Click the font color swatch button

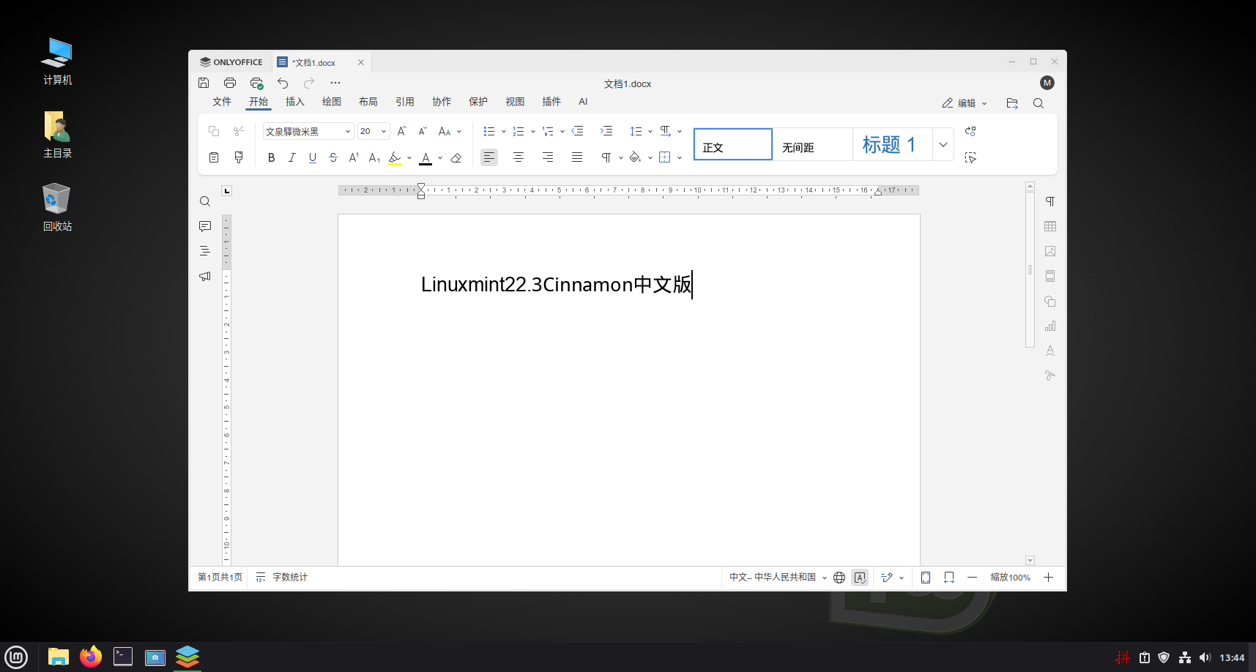click(x=426, y=157)
